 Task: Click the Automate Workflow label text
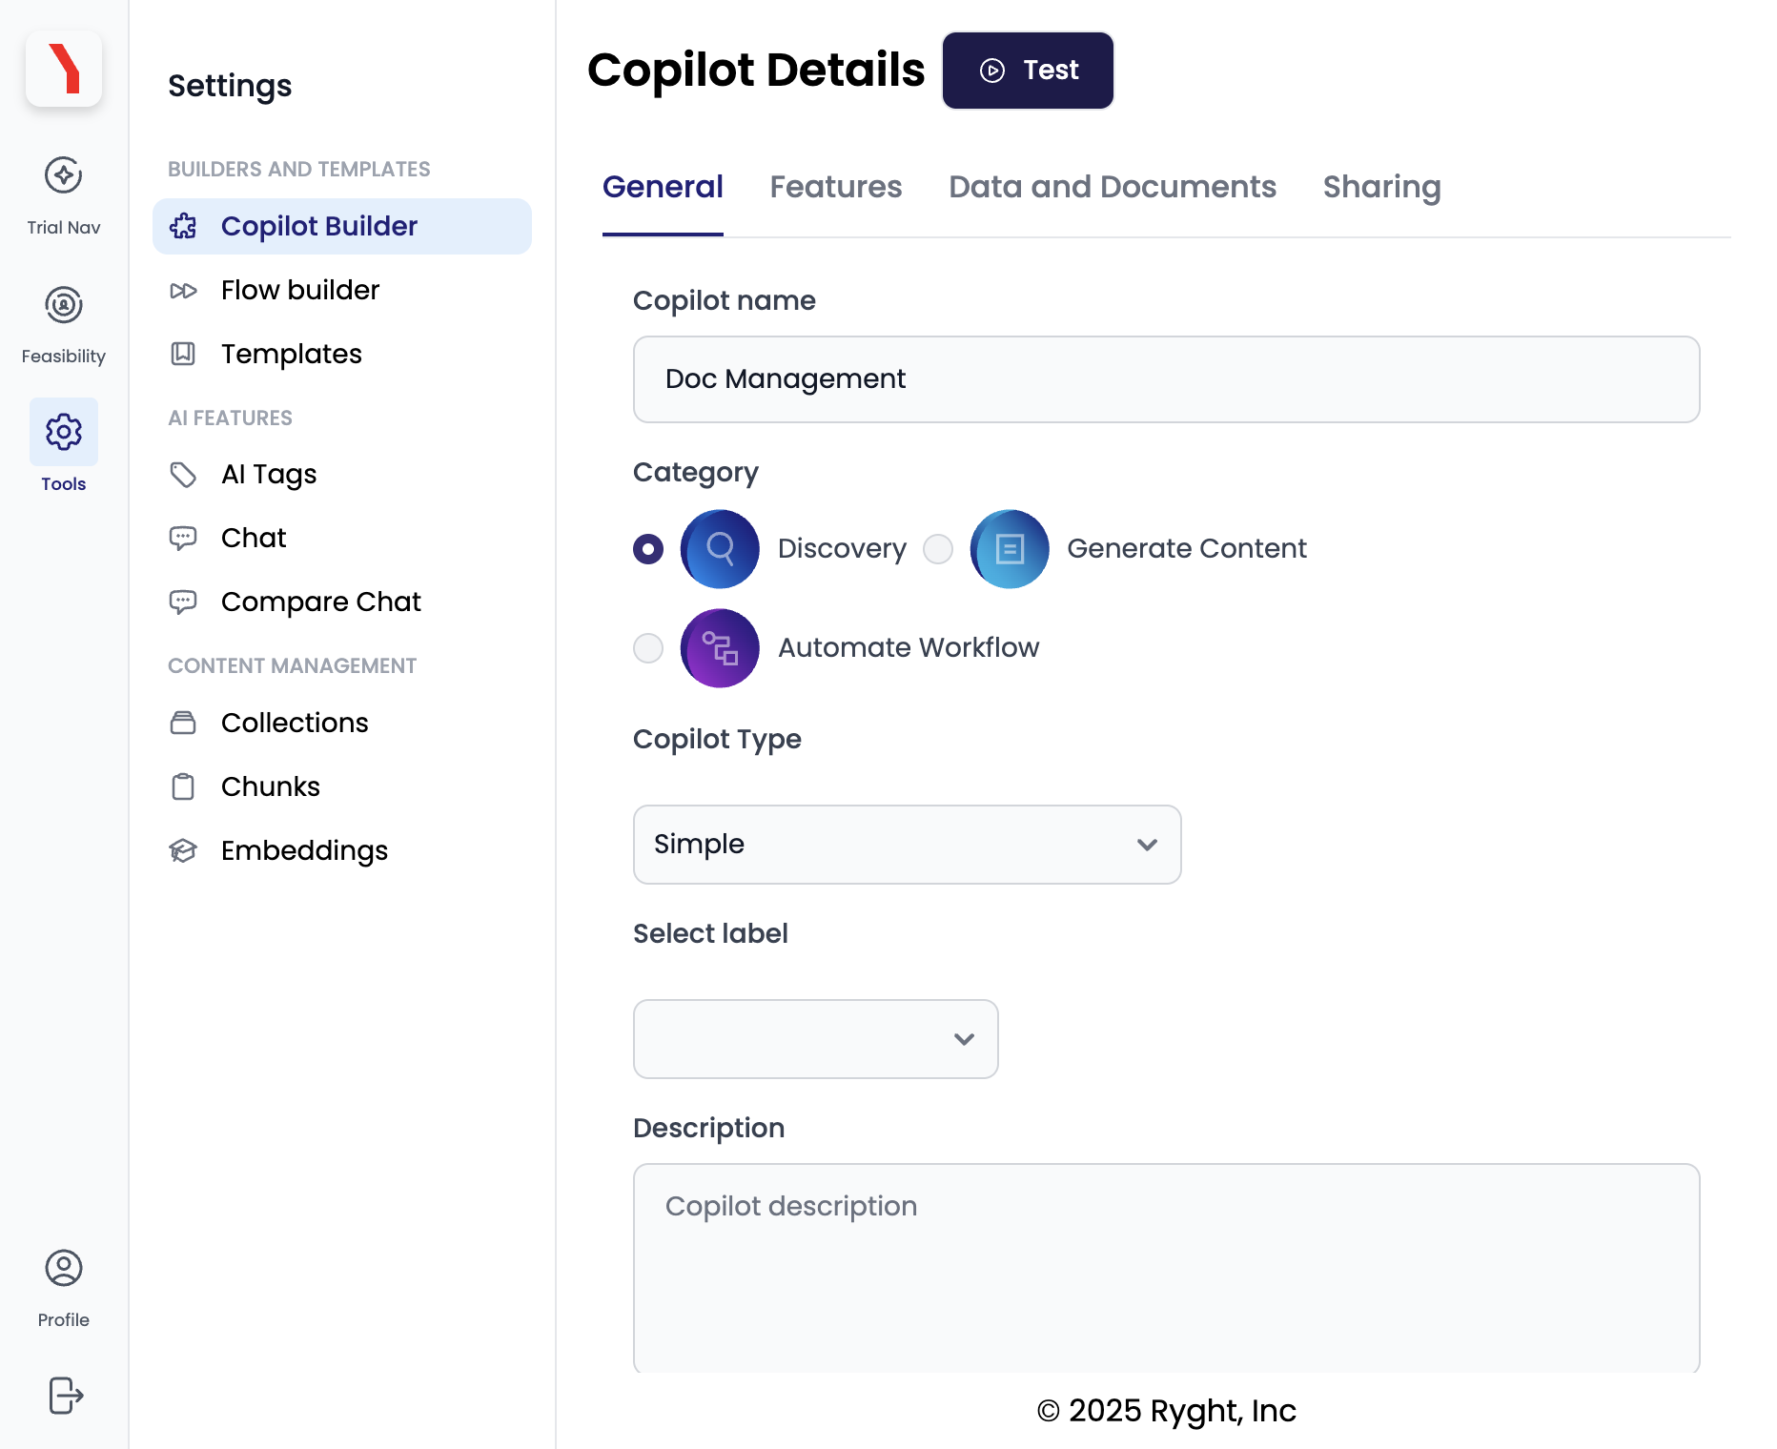click(x=909, y=648)
